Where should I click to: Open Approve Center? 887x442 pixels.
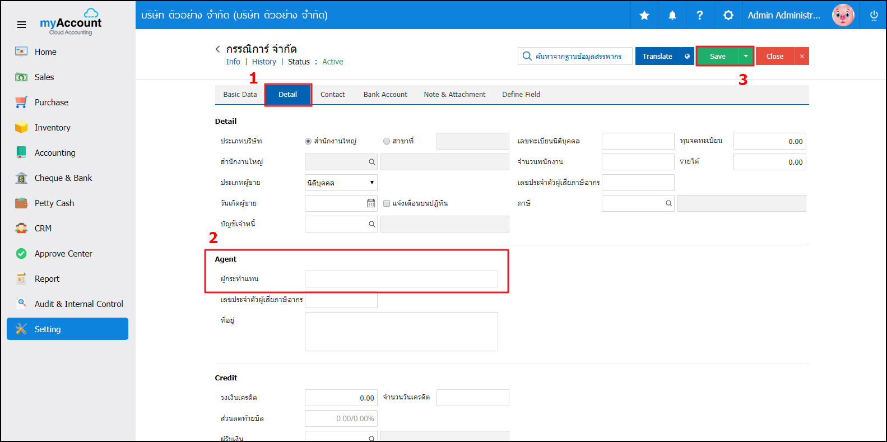[x=63, y=253]
